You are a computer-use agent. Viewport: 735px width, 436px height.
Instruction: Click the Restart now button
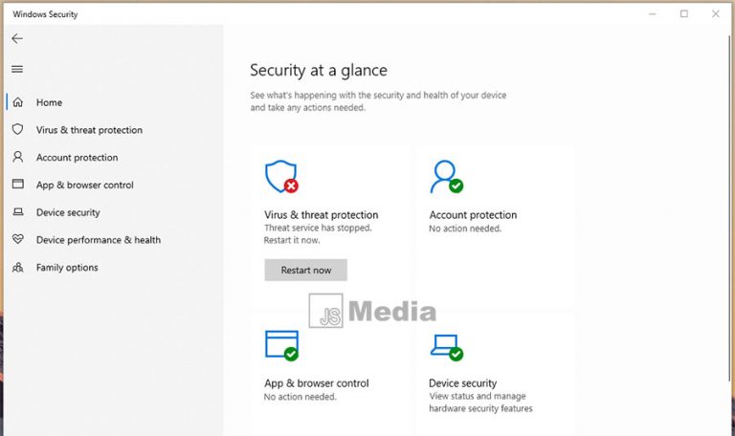[x=305, y=271]
